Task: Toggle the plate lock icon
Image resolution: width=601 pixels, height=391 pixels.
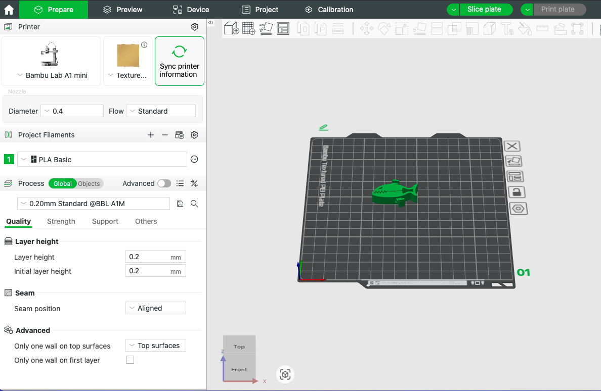Action: tap(517, 192)
